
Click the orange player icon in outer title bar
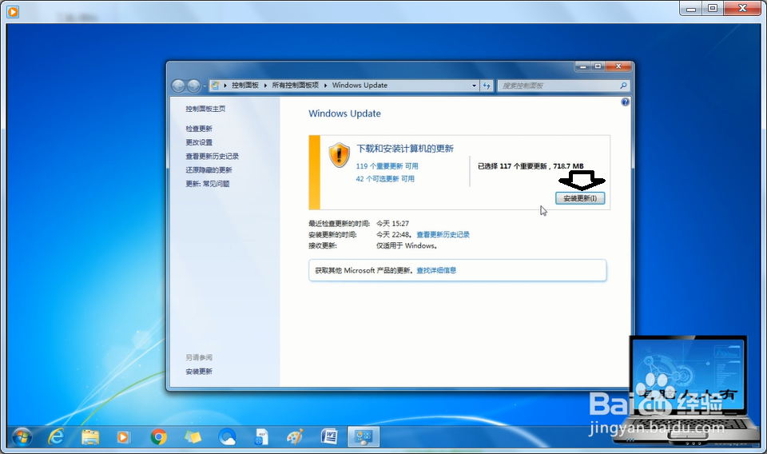point(13,11)
